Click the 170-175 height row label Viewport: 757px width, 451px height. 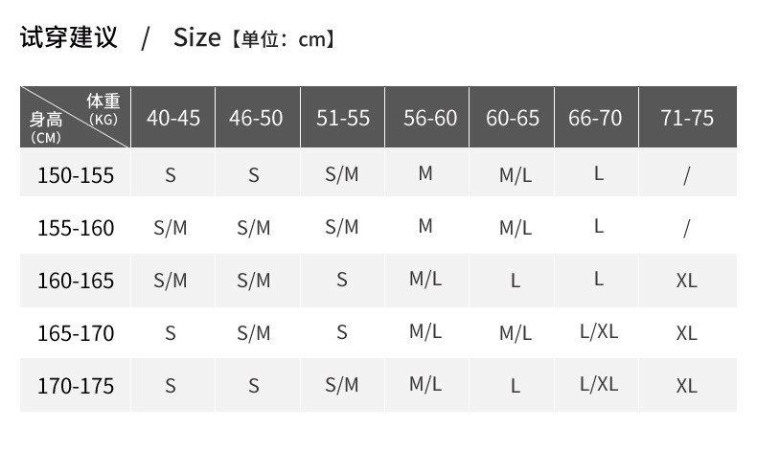point(76,386)
